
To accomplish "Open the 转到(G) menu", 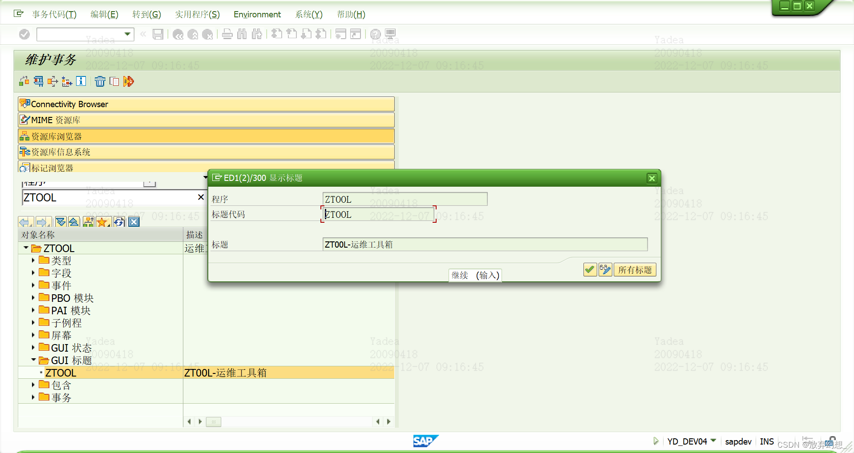I will (x=146, y=14).
